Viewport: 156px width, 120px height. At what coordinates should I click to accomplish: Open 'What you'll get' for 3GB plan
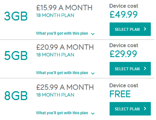click(x=62, y=33)
